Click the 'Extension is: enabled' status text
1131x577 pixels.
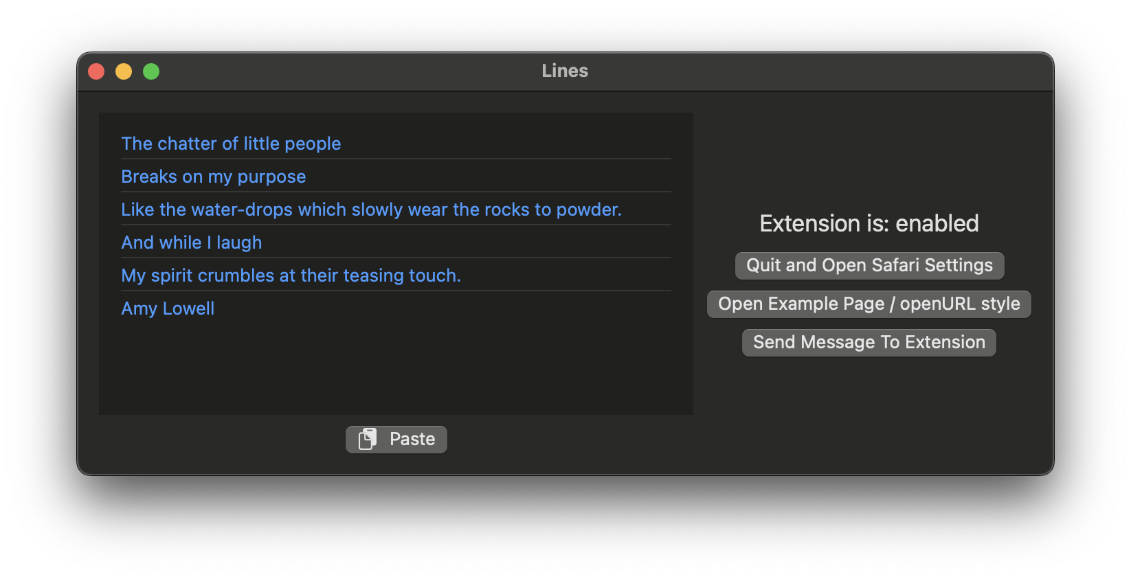pyautogui.click(x=869, y=224)
